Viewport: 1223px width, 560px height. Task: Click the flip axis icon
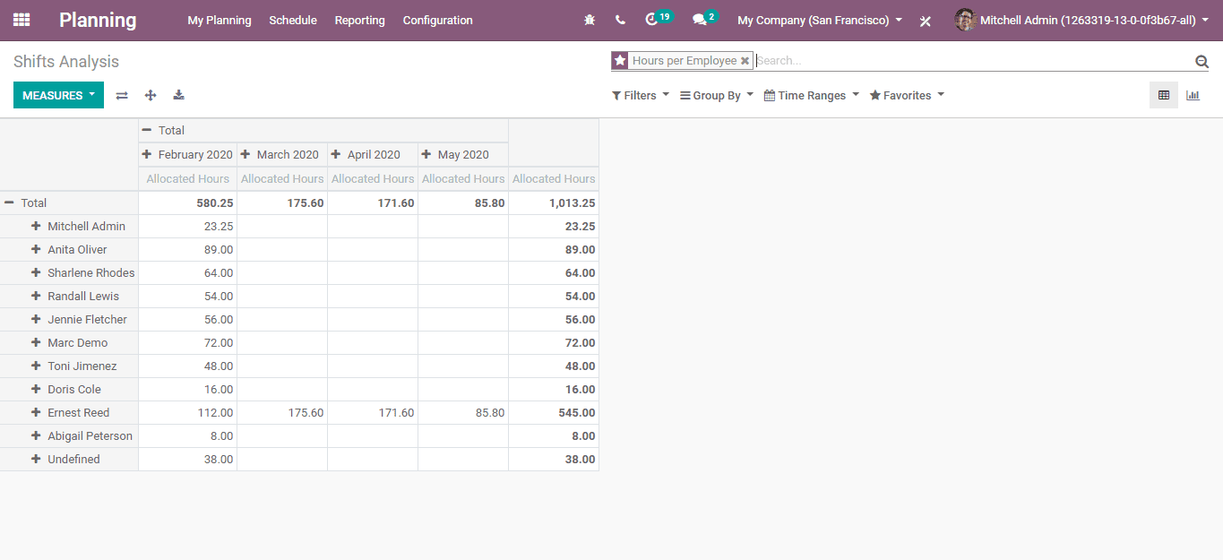pos(122,95)
